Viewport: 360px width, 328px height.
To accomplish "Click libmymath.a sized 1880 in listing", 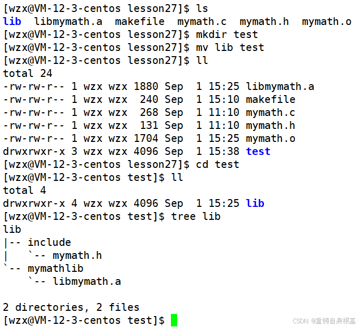I will click(280, 87).
